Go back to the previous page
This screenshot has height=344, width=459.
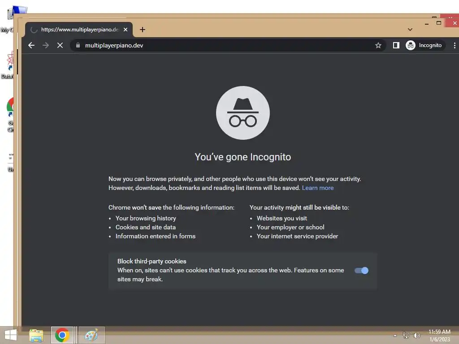[31, 45]
